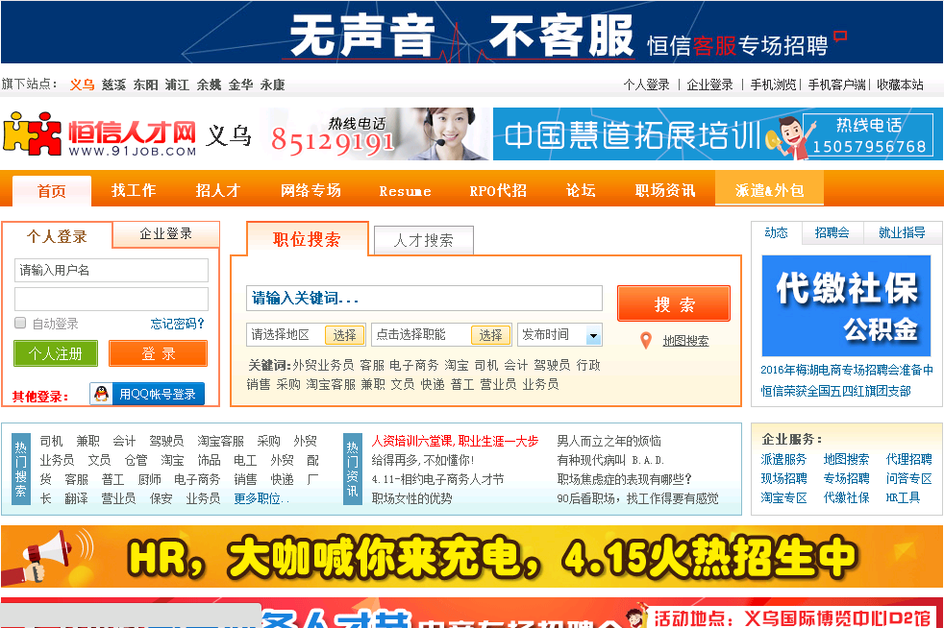Viewport: 944px width, 628px height.
Task: Focus the 请输入关键词 search box
Action: coord(424,298)
